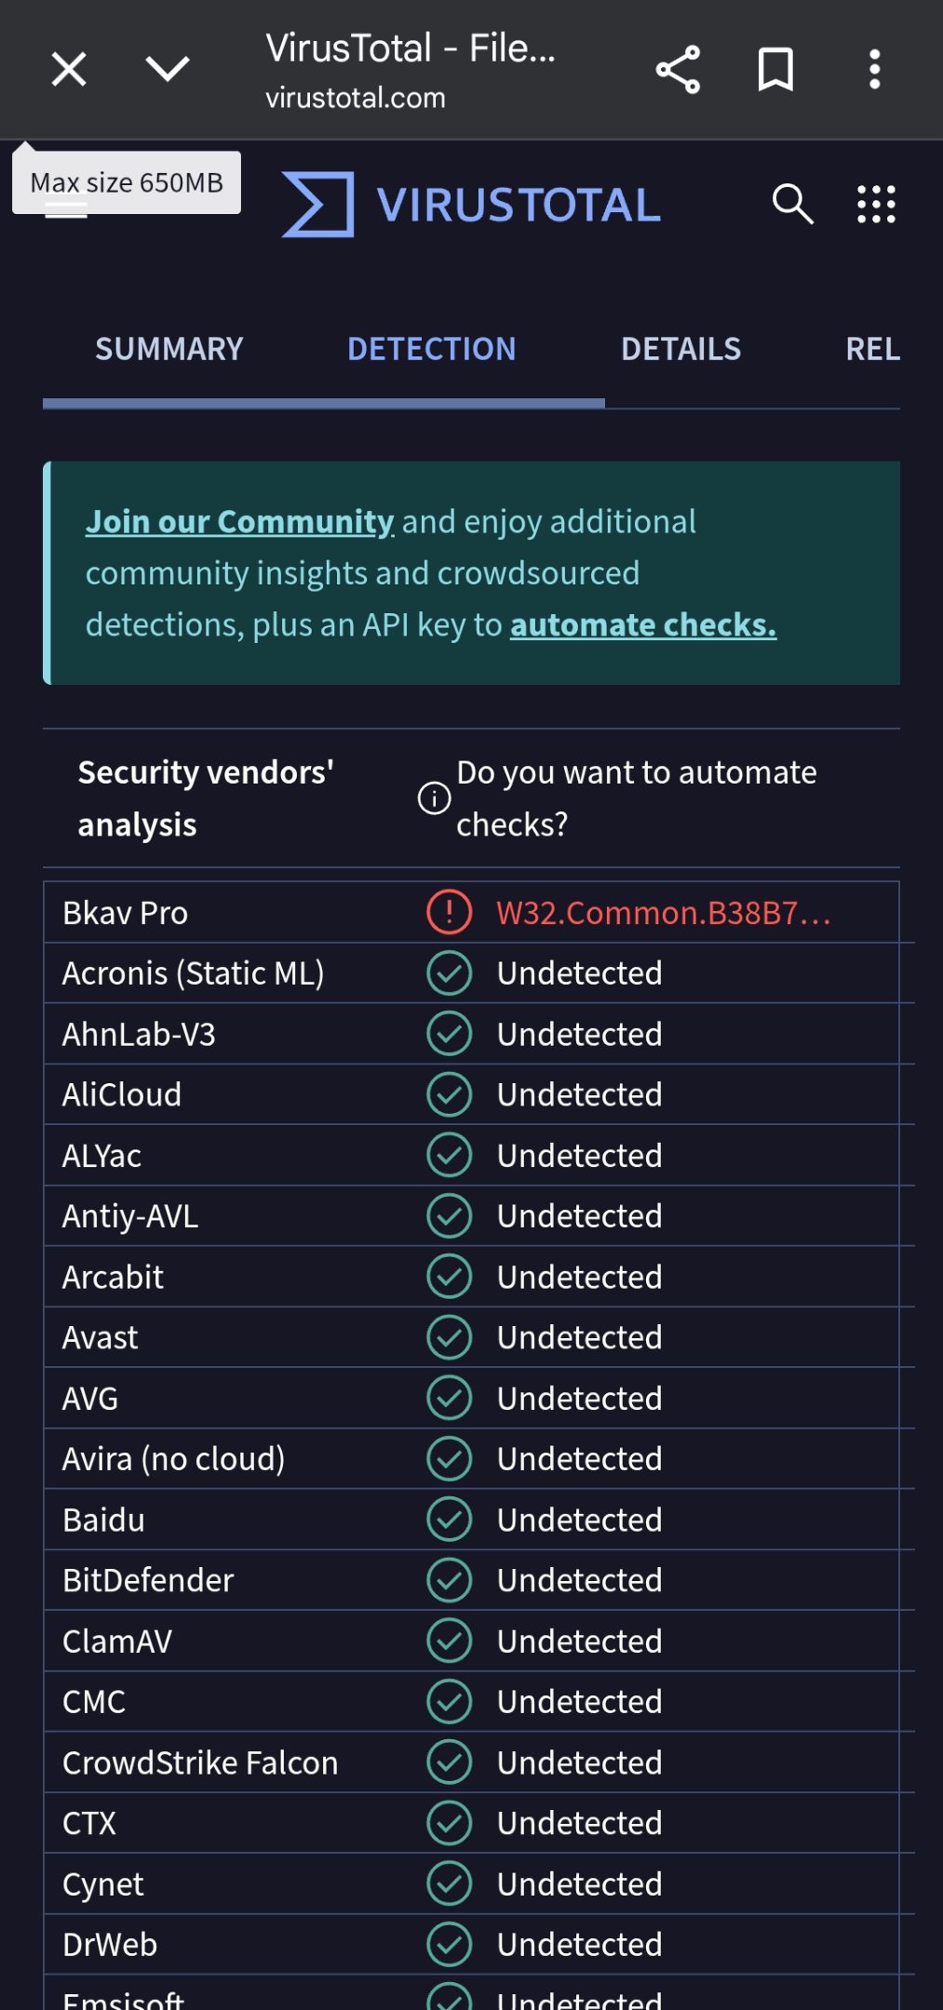Open the nine-dot apps grid menu
The image size is (943, 2010).
pyautogui.click(x=876, y=204)
